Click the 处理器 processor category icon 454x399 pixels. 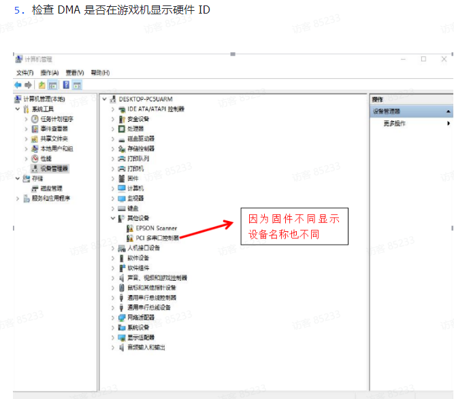122,128
